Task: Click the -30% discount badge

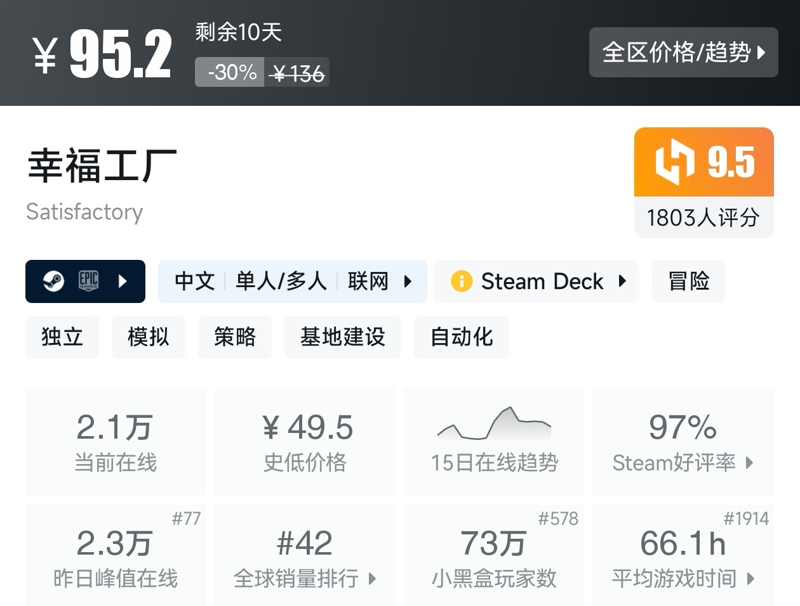Action: pos(230,72)
